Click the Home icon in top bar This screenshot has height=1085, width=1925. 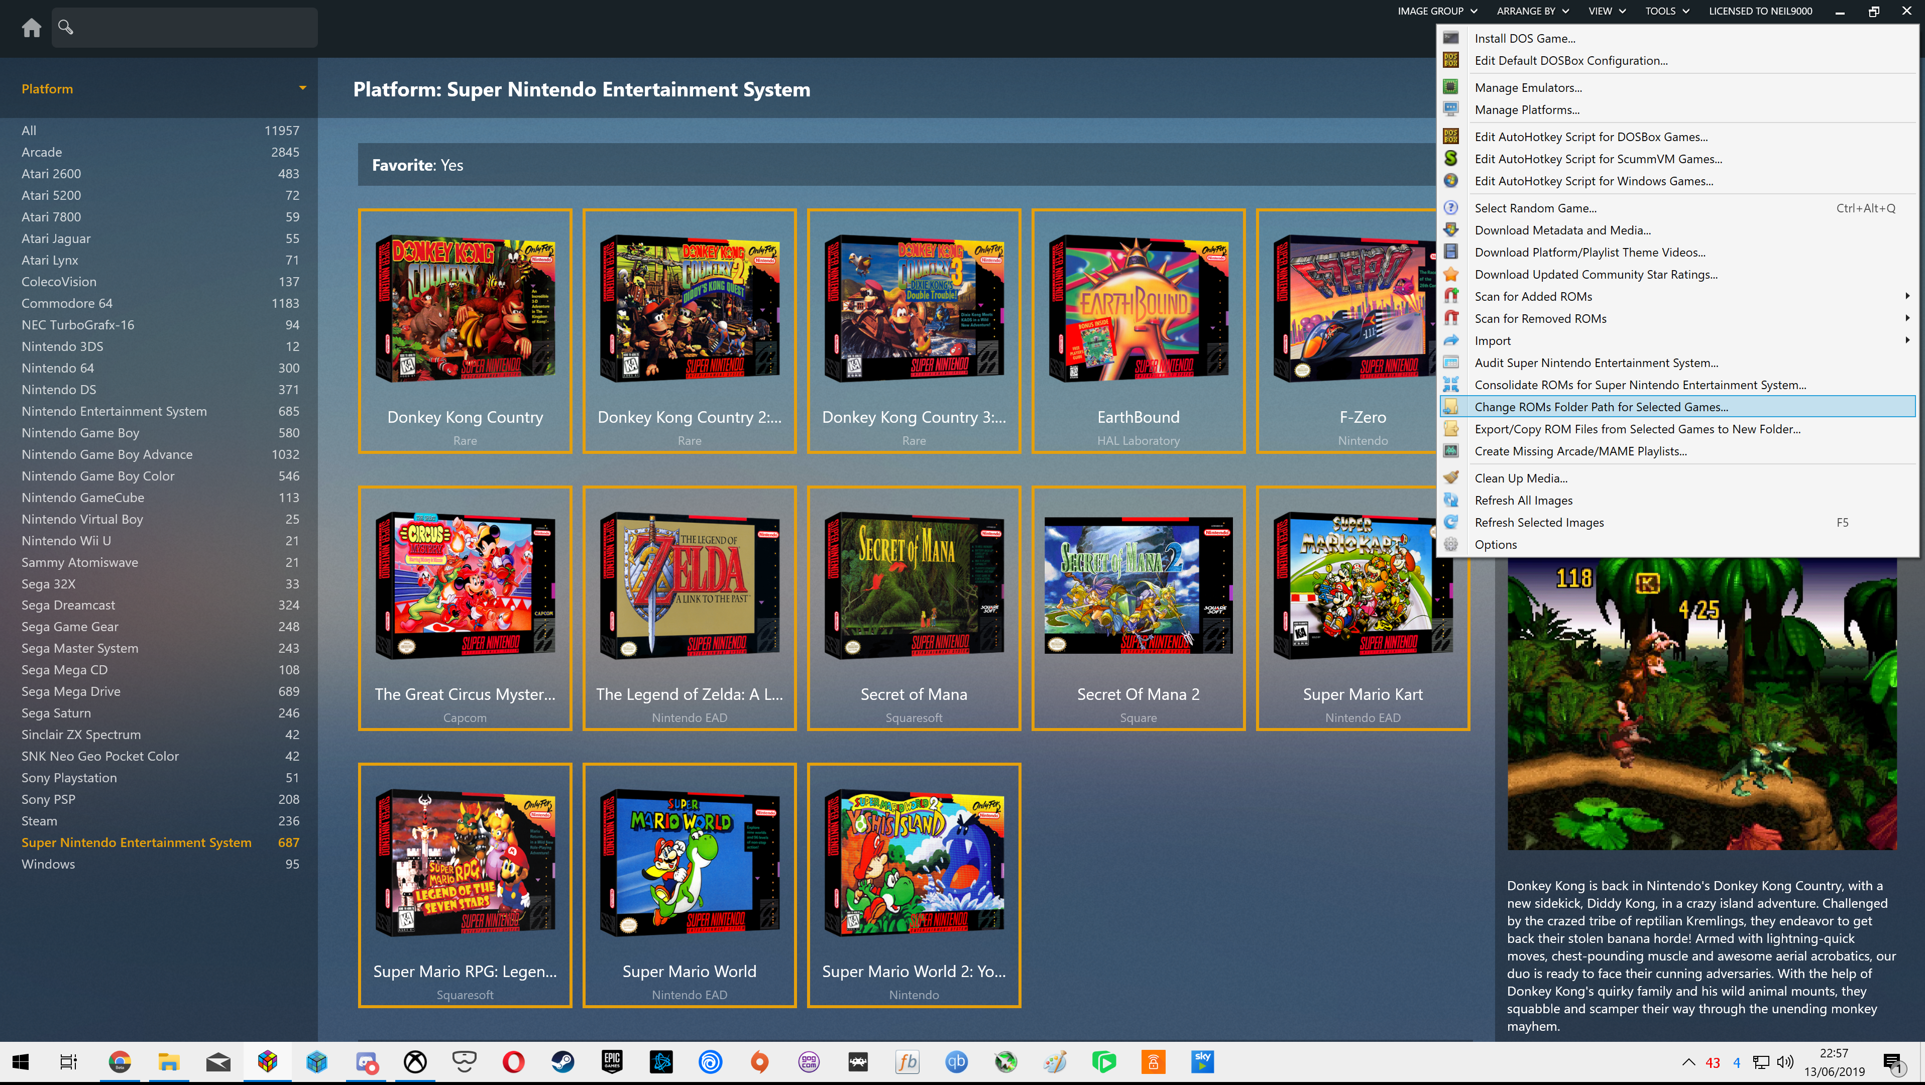pyautogui.click(x=31, y=28)
